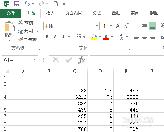Apply the red font color
164x132 pixels.
click(x=106, y=37)
